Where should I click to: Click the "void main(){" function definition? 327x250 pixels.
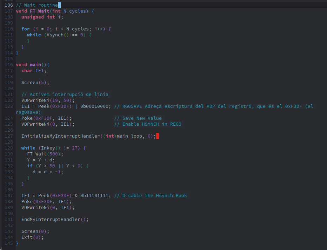click(33, 65)
